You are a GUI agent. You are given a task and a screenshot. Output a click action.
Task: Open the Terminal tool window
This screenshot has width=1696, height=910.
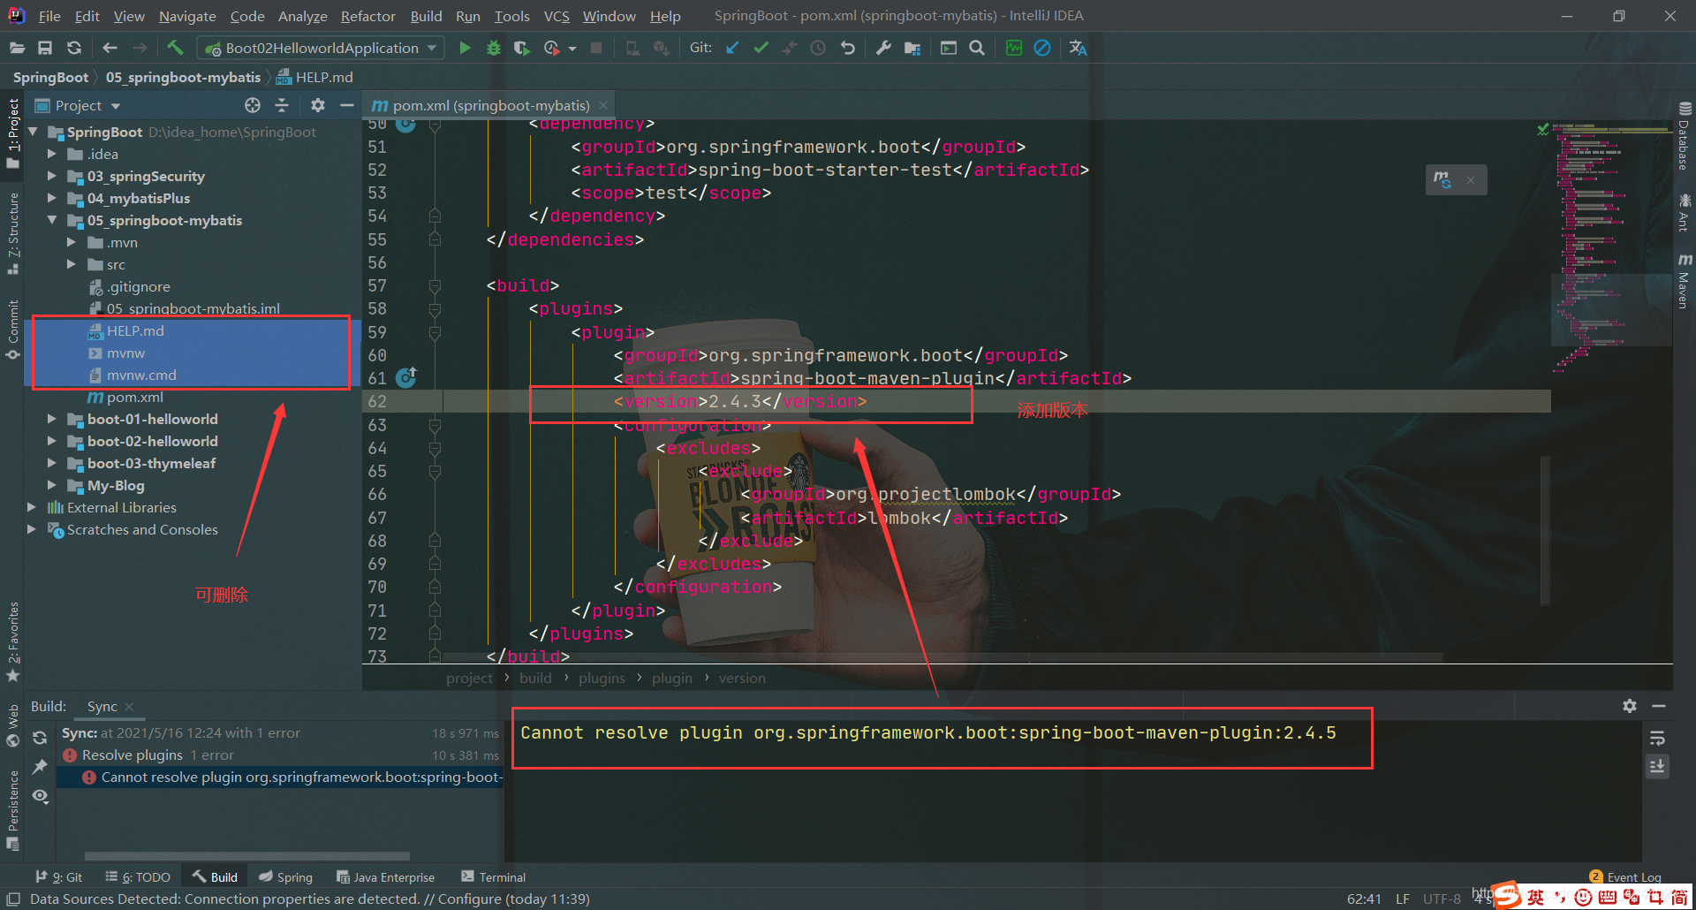[493, 877]
